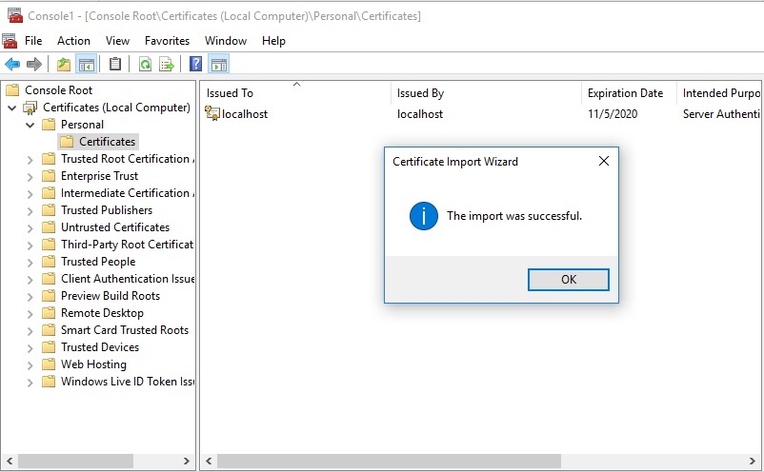The image size is (764, 472).
Task: Click the blue information icon in dialog
Action: point(423,216)
